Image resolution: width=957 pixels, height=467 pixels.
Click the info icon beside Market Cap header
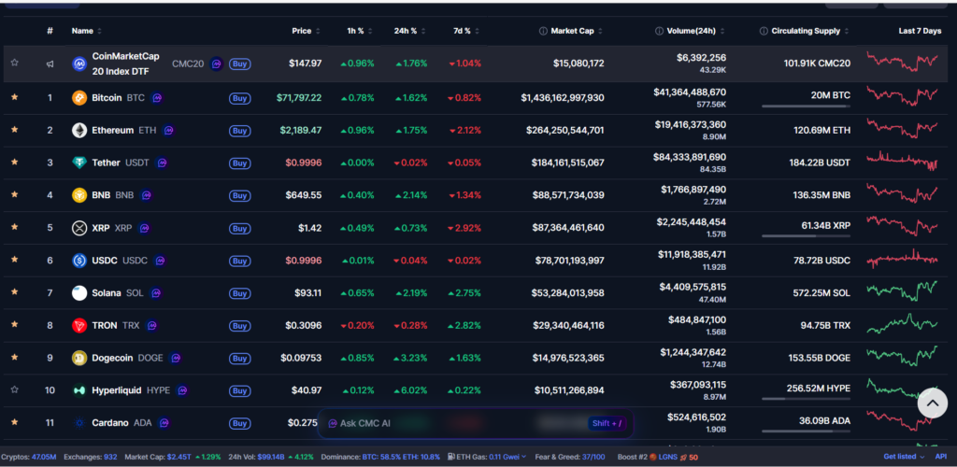544,31
